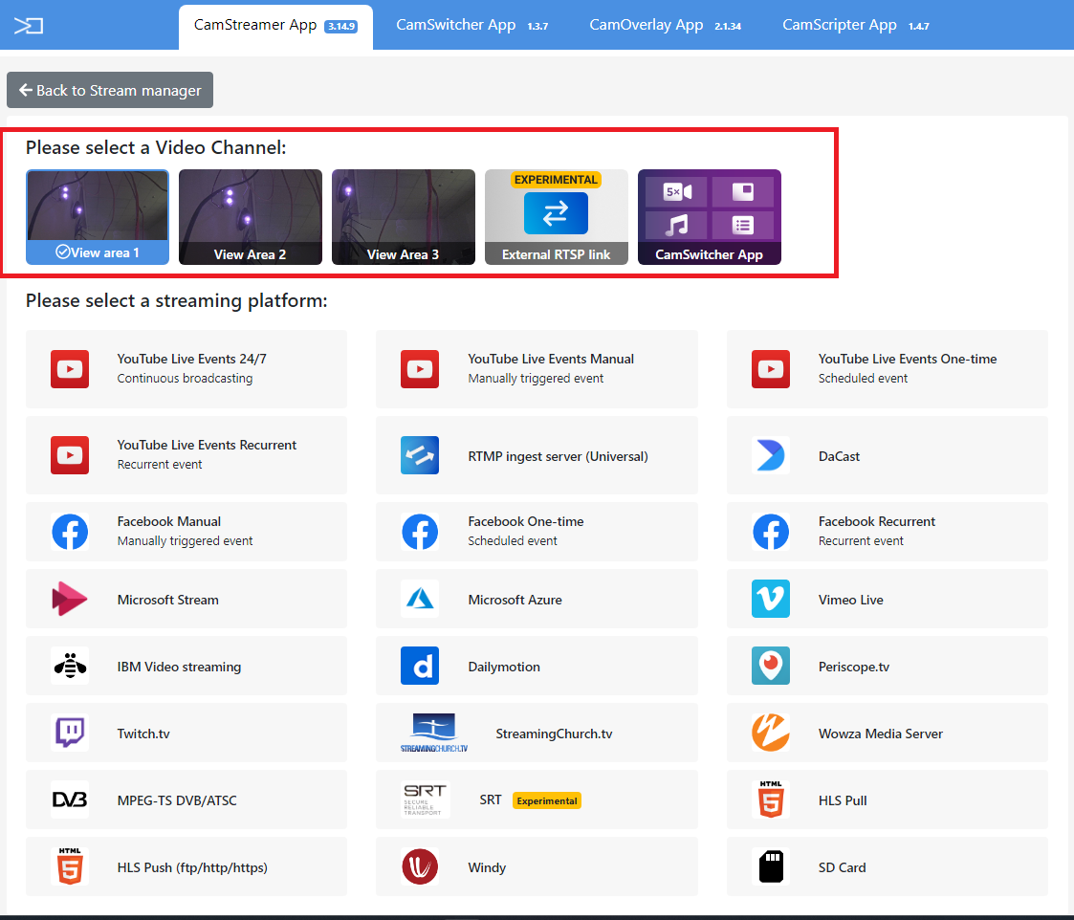1074x920 pixels.
Task: Click the DVB logo icon
Action: coord(70,800)
